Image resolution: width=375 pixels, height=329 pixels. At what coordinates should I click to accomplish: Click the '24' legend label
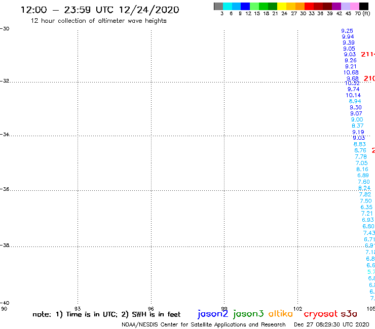tap(284, 14)
